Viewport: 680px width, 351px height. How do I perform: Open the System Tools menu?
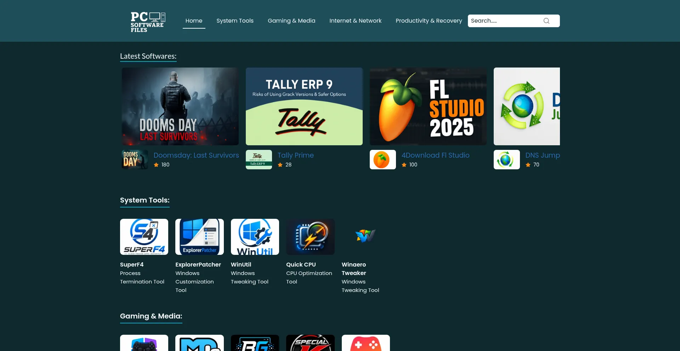pyautogui.click(x=235, y=21)
